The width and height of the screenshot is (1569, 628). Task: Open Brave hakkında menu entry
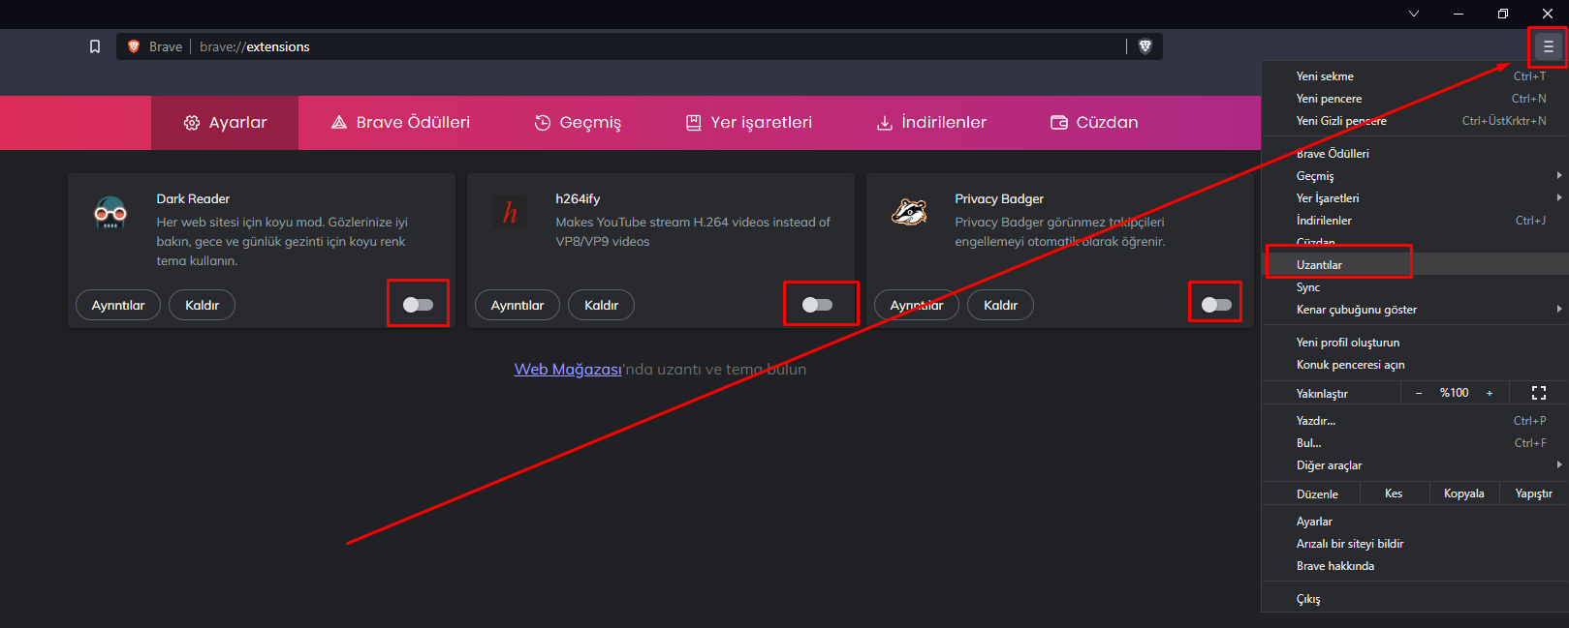(x=1415, y=566)
